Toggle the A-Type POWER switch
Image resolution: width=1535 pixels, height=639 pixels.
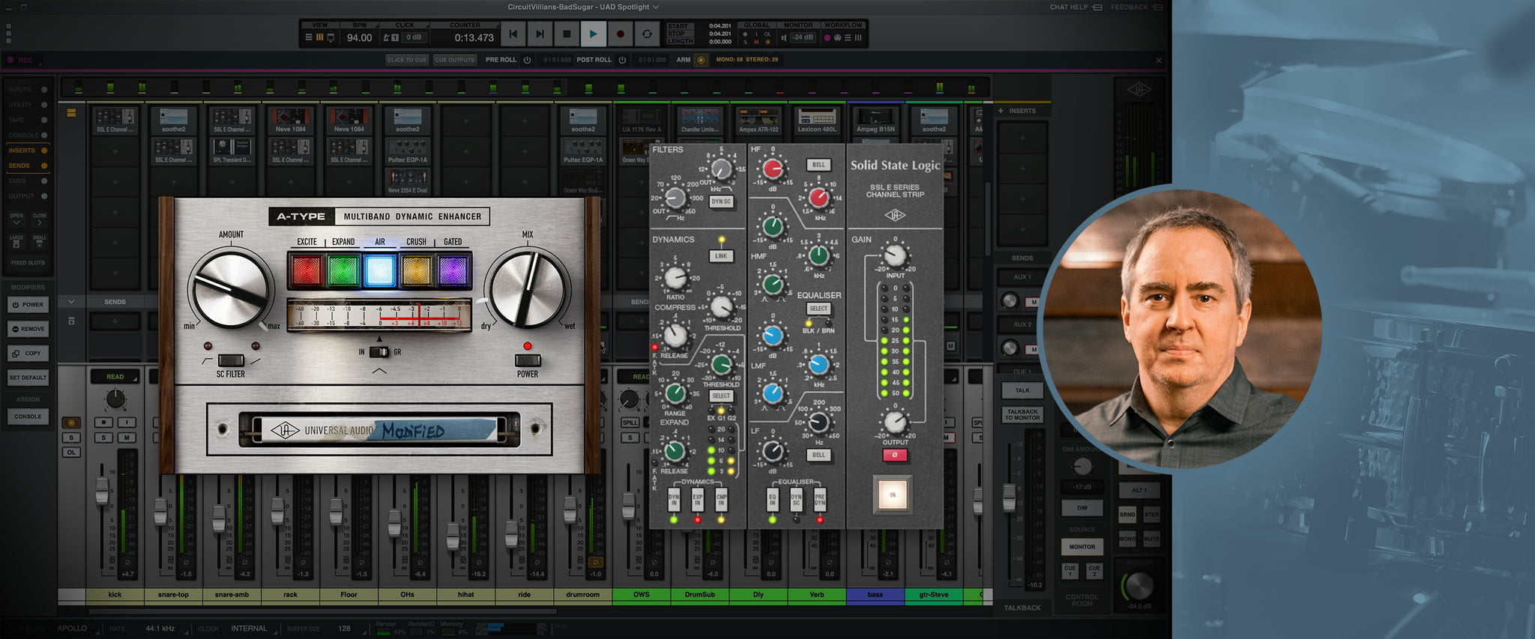click(527, 360)
